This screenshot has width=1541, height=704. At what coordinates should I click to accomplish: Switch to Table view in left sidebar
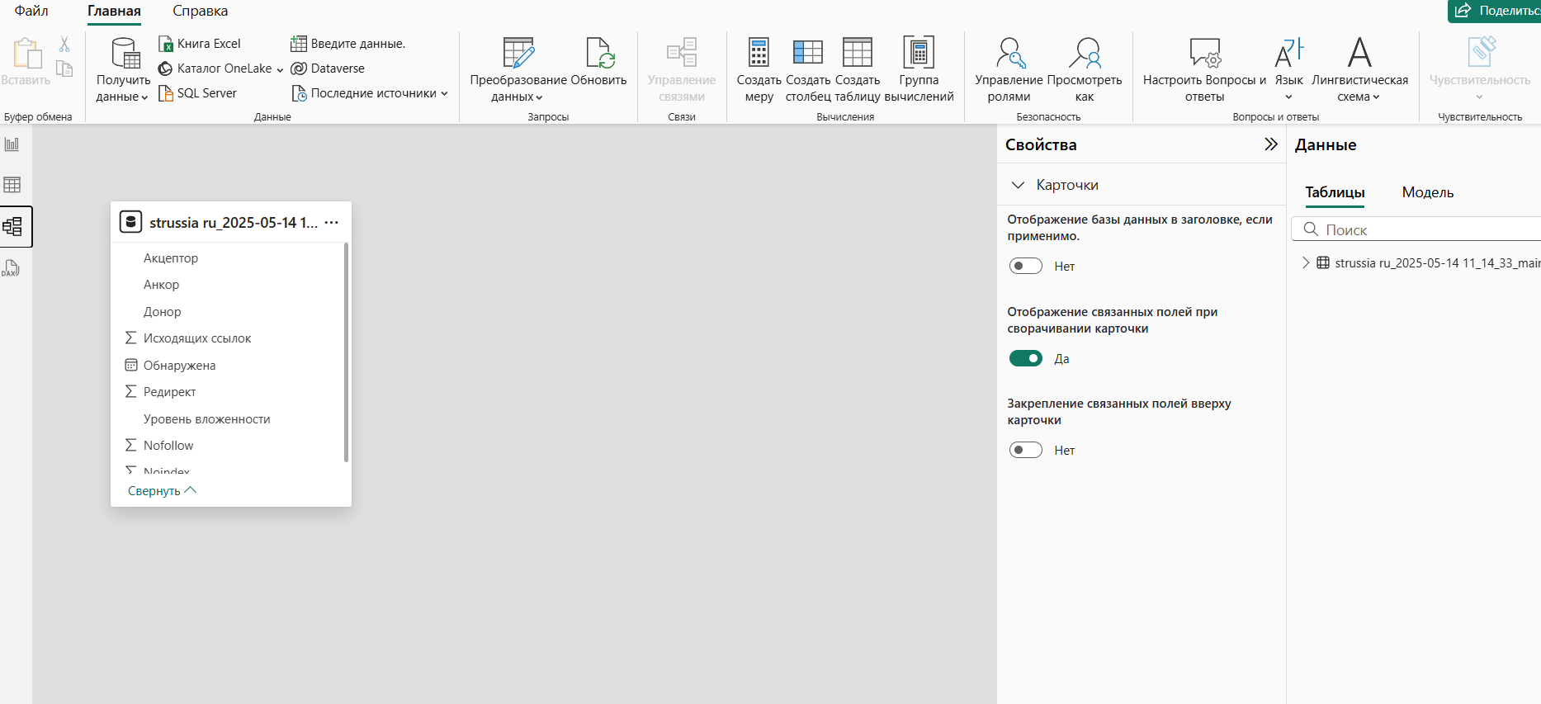12,185
